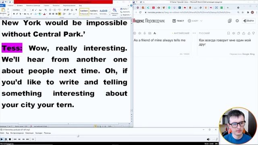Open font size dropdown in Word

coord(30,10)
